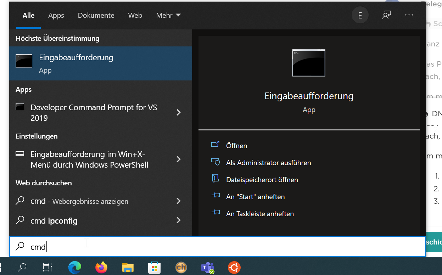Click Dateispeicherort öffnen action
Screen dimensions: 442x275
coord(262,180)
